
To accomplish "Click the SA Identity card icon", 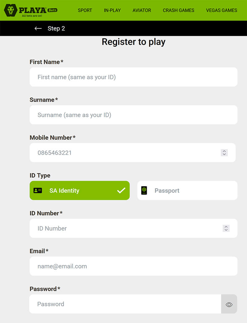I will 38,190.
